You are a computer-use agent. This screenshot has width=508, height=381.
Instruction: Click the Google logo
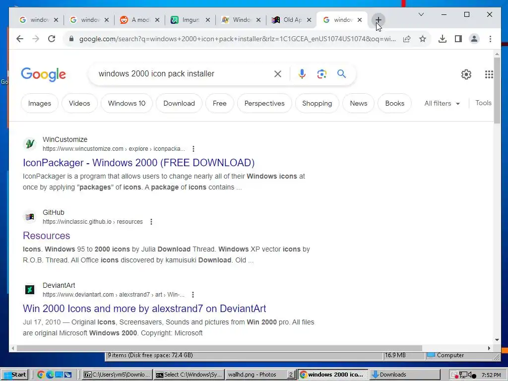(44, 74)
